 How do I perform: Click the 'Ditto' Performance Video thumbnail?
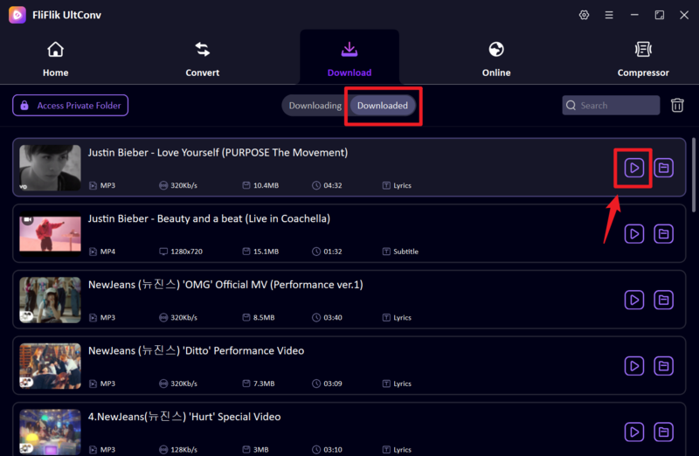[50, 365]
